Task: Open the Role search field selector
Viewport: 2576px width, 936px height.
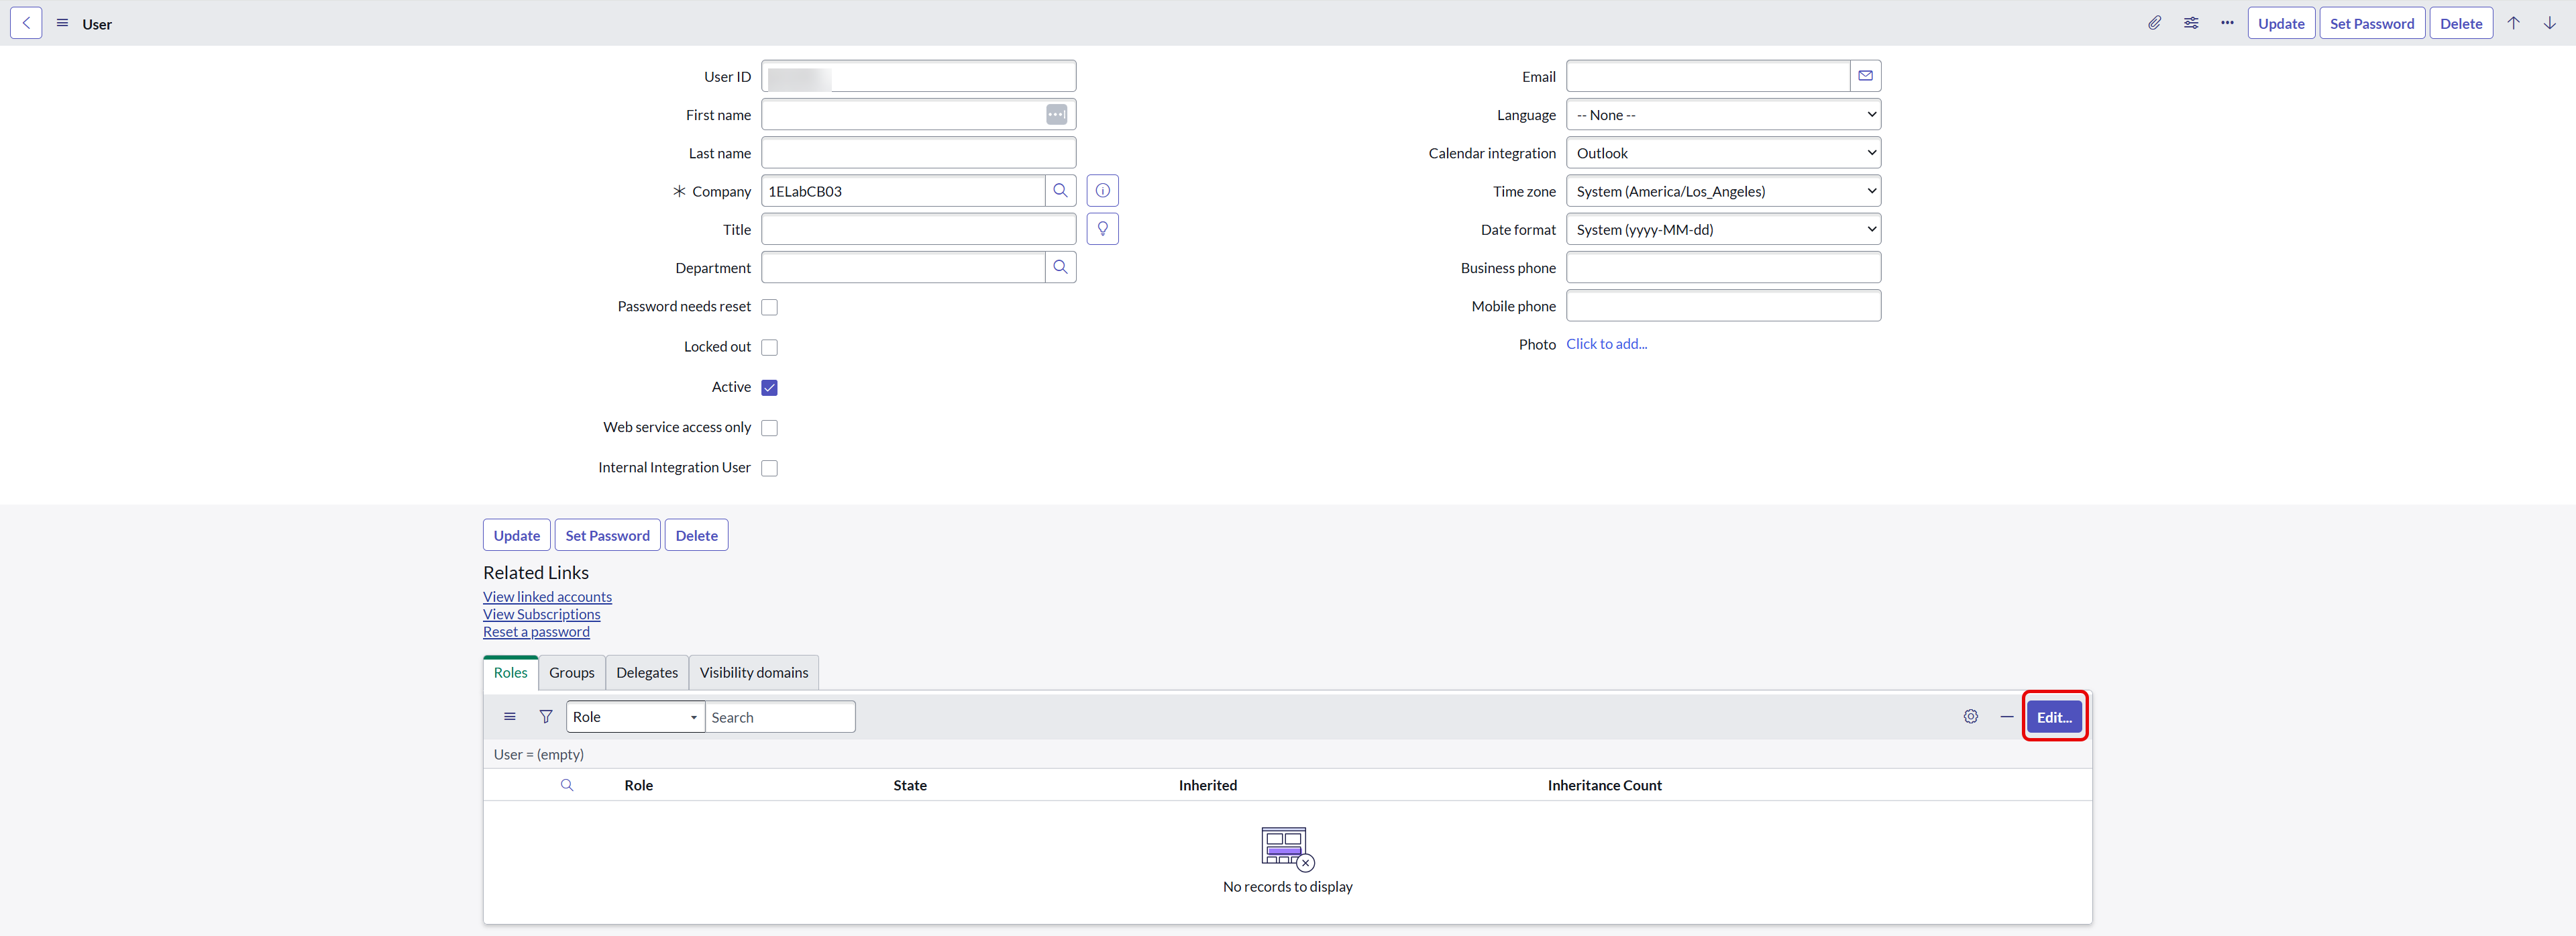Action: coord(635,717)
